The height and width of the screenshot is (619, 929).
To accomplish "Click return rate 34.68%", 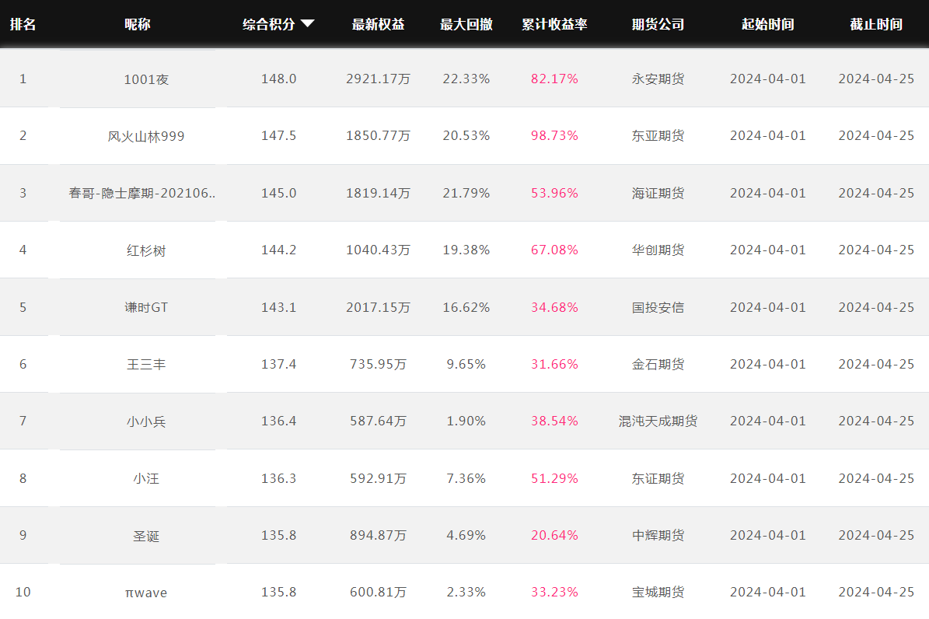I will pyautogui.click(x=554, y=308).
